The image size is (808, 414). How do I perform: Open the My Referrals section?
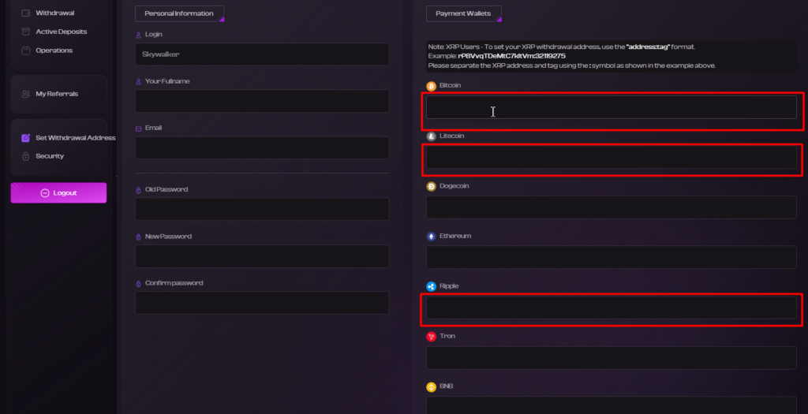click(x=57, y=94)
